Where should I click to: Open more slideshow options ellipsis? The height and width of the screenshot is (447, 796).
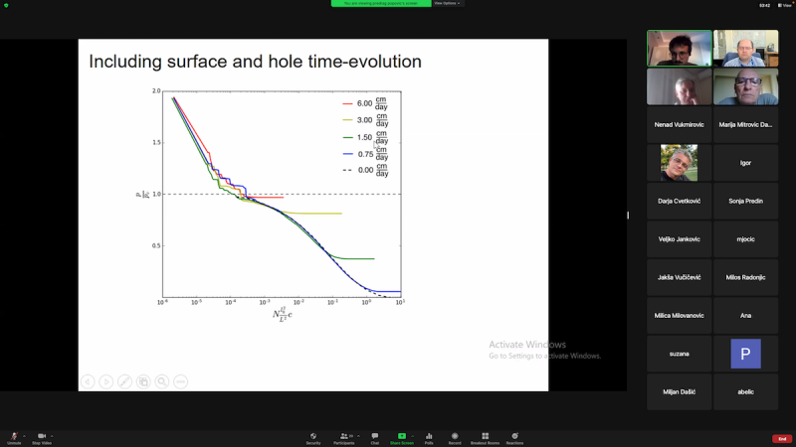[181, 381]
